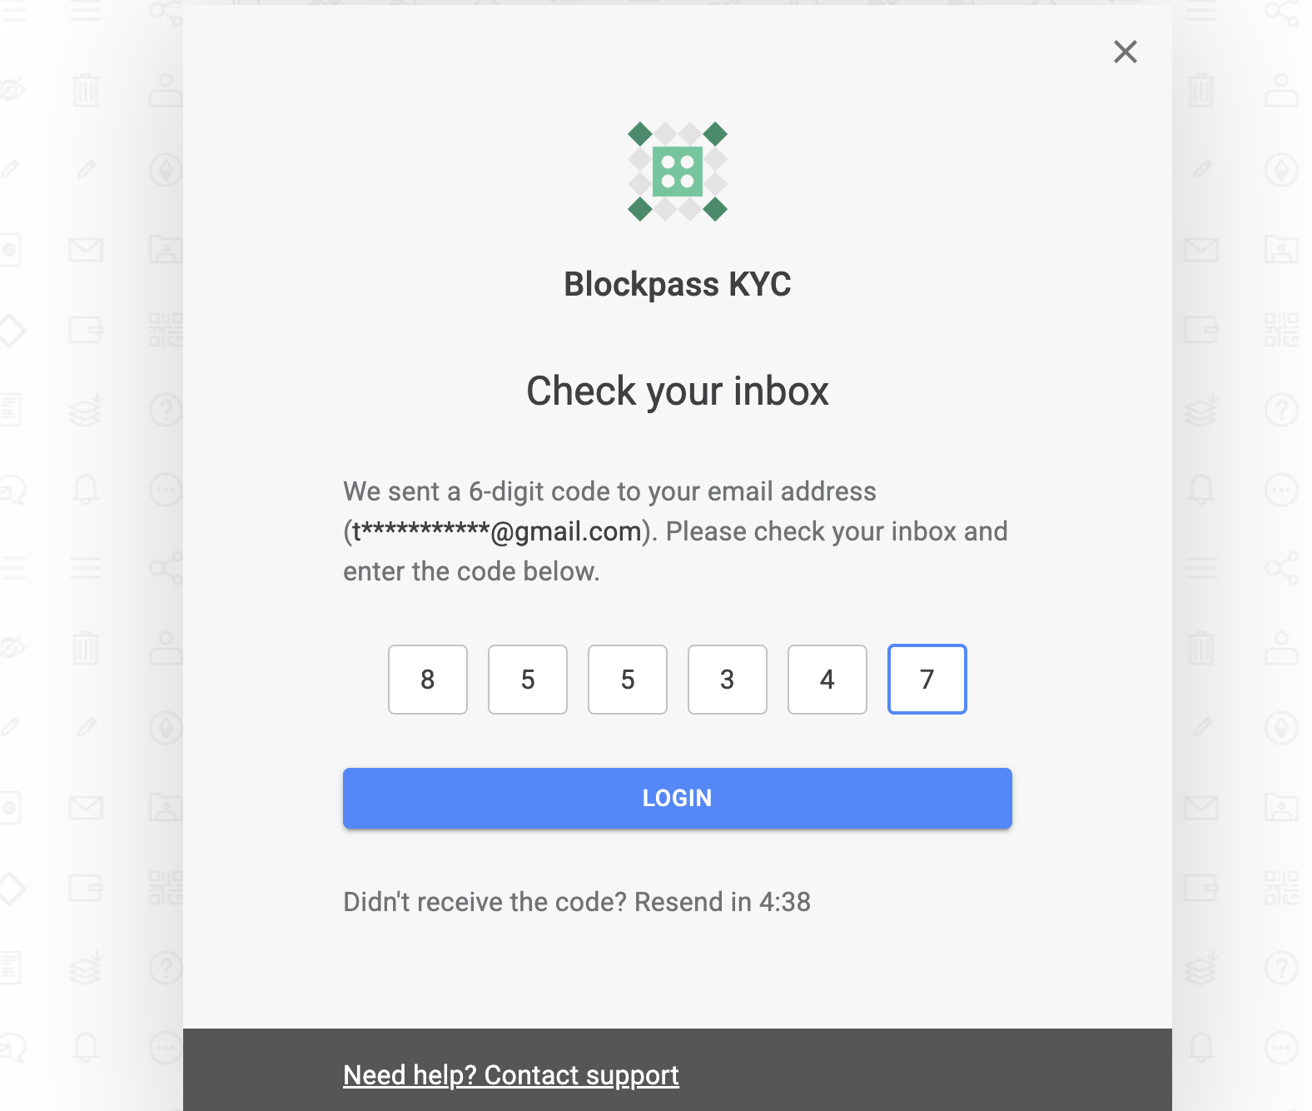Click faded envelope icon left of Blockpass KYC title
Viewport: 1312px width, 1111px height.
(86, 250)
